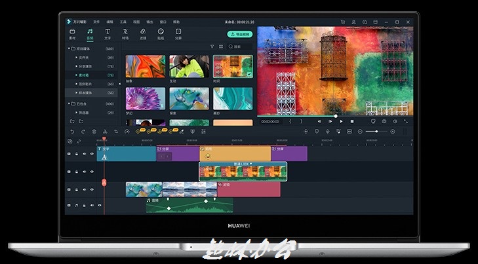
Task: Select the 梦幻 purple flower thumbnail
Action: click(x=146, y=99)
